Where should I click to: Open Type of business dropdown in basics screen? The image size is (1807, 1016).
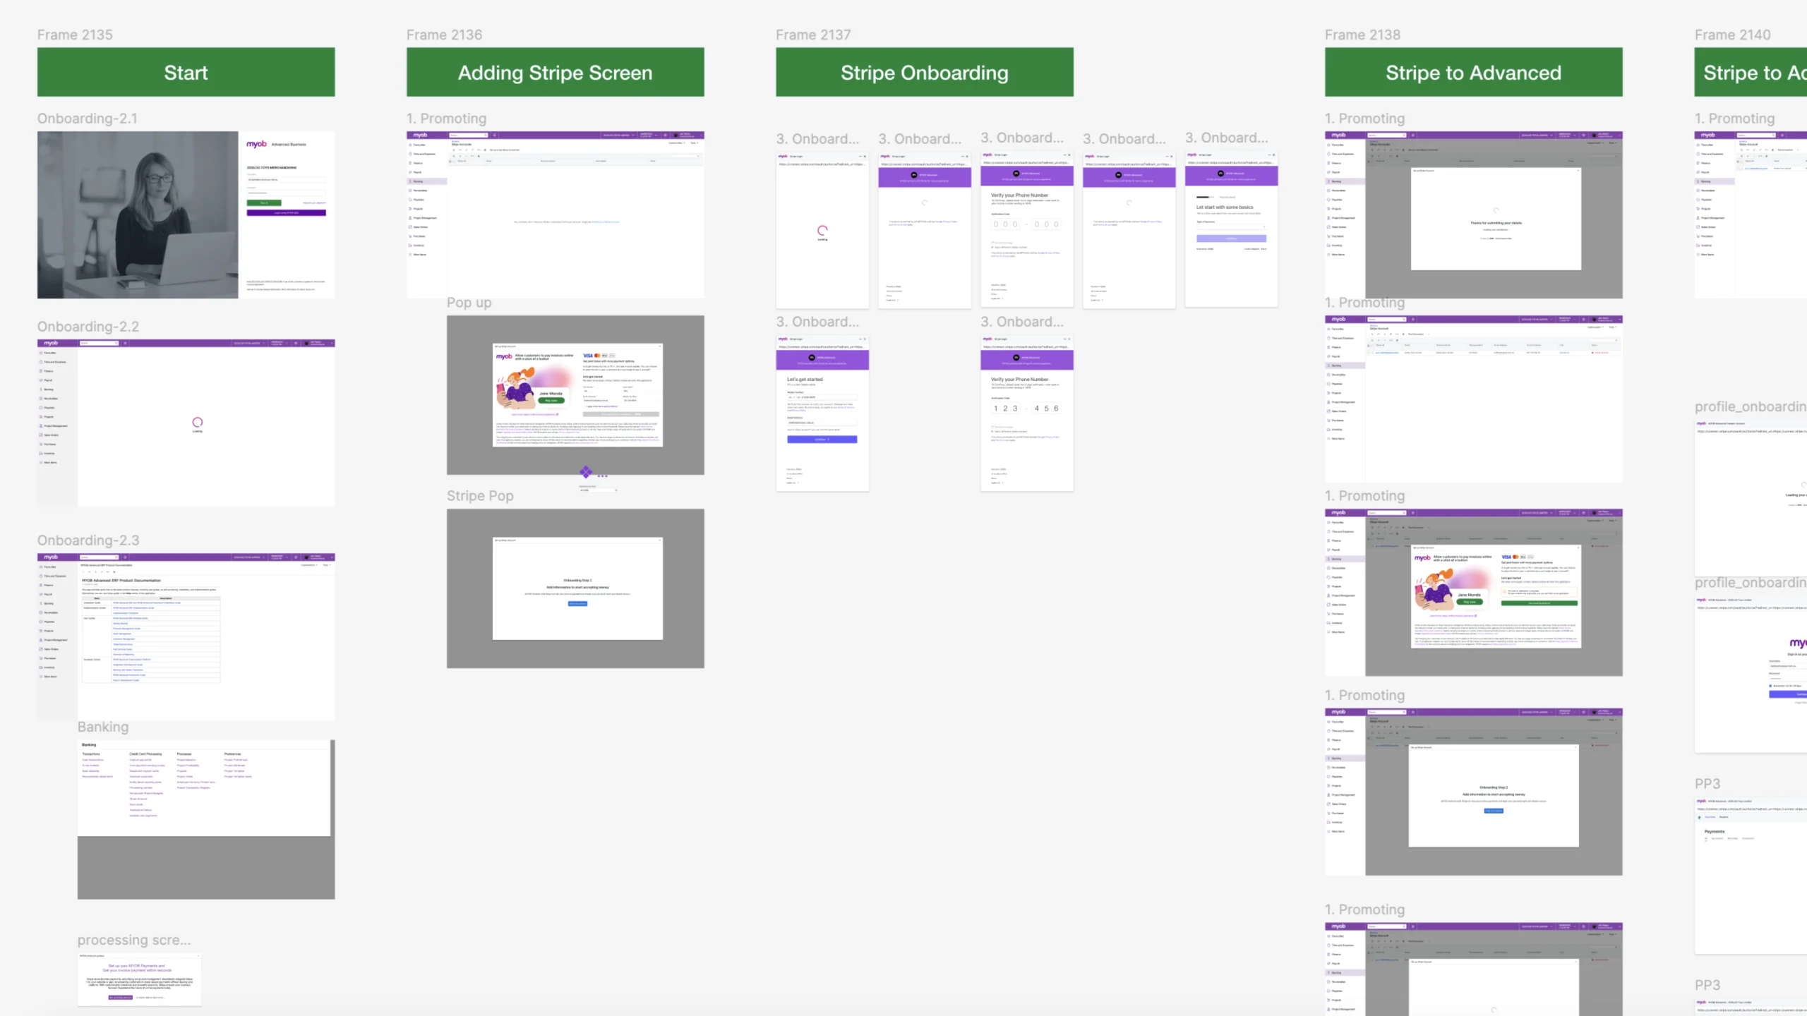1231,227
